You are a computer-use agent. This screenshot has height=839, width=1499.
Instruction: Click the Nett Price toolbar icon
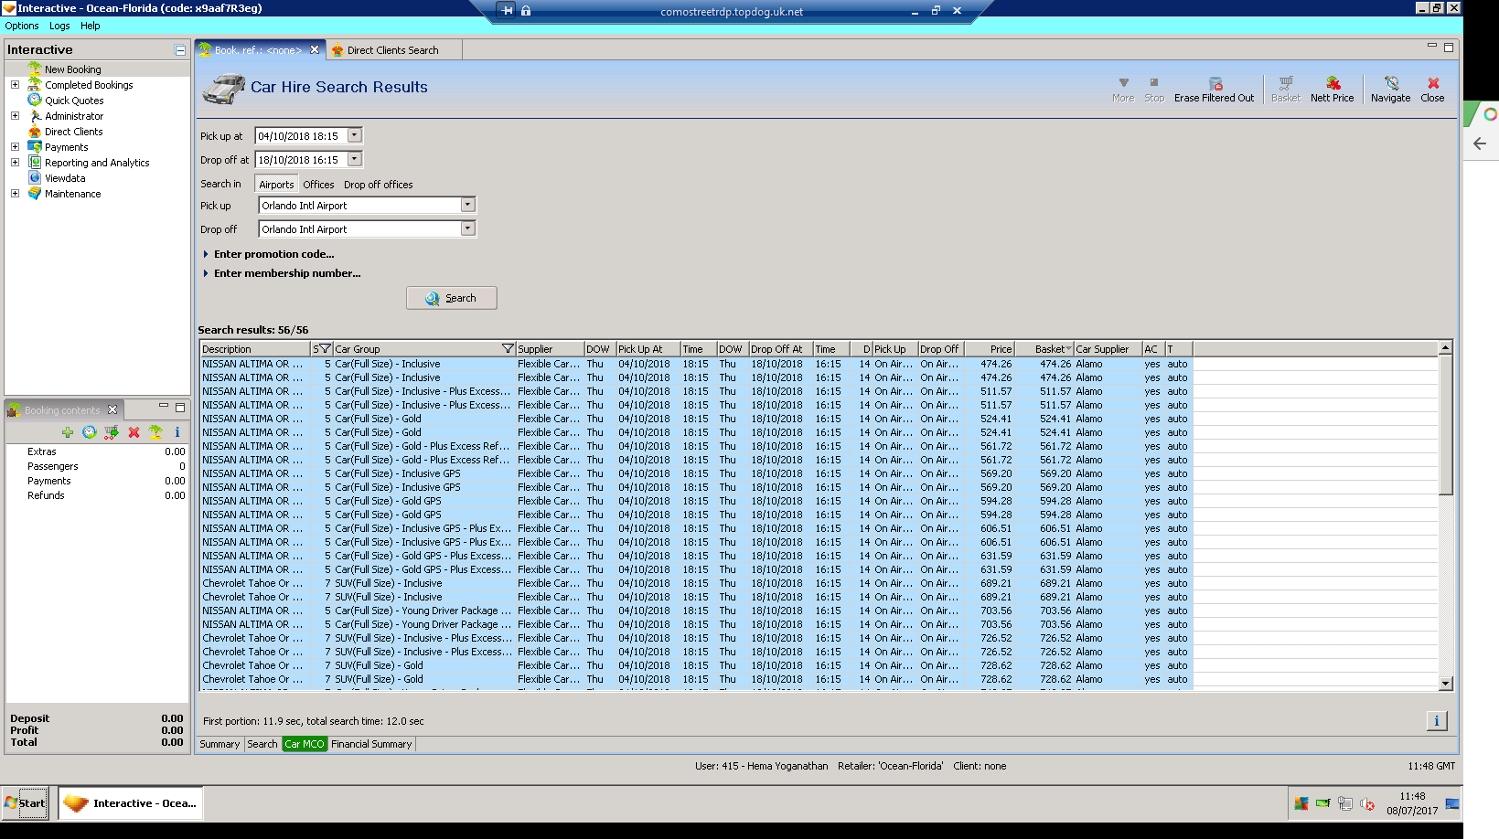1333,83
